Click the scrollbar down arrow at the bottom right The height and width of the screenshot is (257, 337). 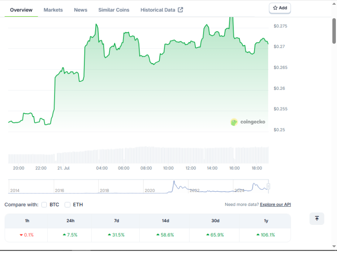click(334, 246)
